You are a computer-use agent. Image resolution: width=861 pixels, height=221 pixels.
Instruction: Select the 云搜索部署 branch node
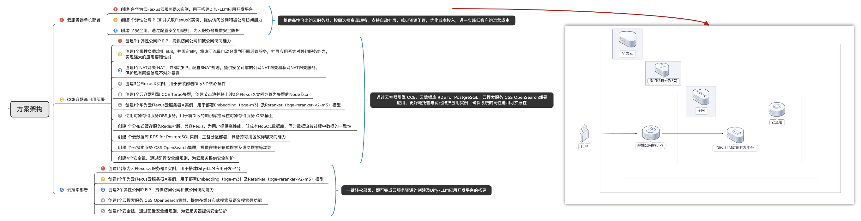pyautogui.click(x=77, y=190)
